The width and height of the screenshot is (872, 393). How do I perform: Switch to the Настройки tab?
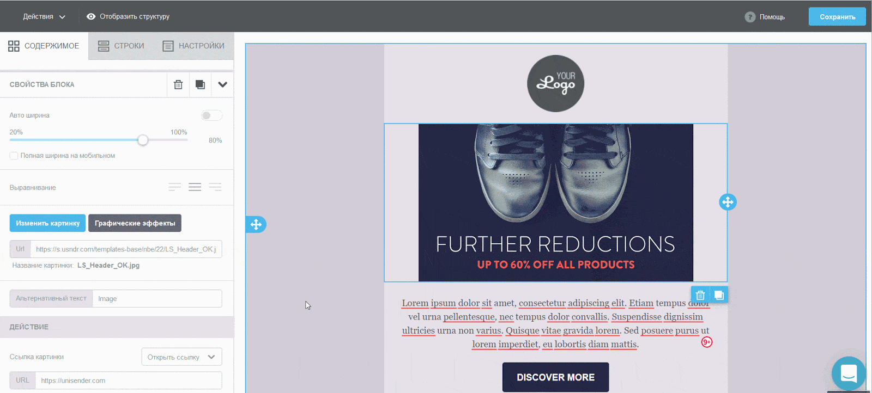coord(193,46)
